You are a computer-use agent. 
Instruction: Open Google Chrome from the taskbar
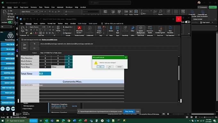(69, 121)
